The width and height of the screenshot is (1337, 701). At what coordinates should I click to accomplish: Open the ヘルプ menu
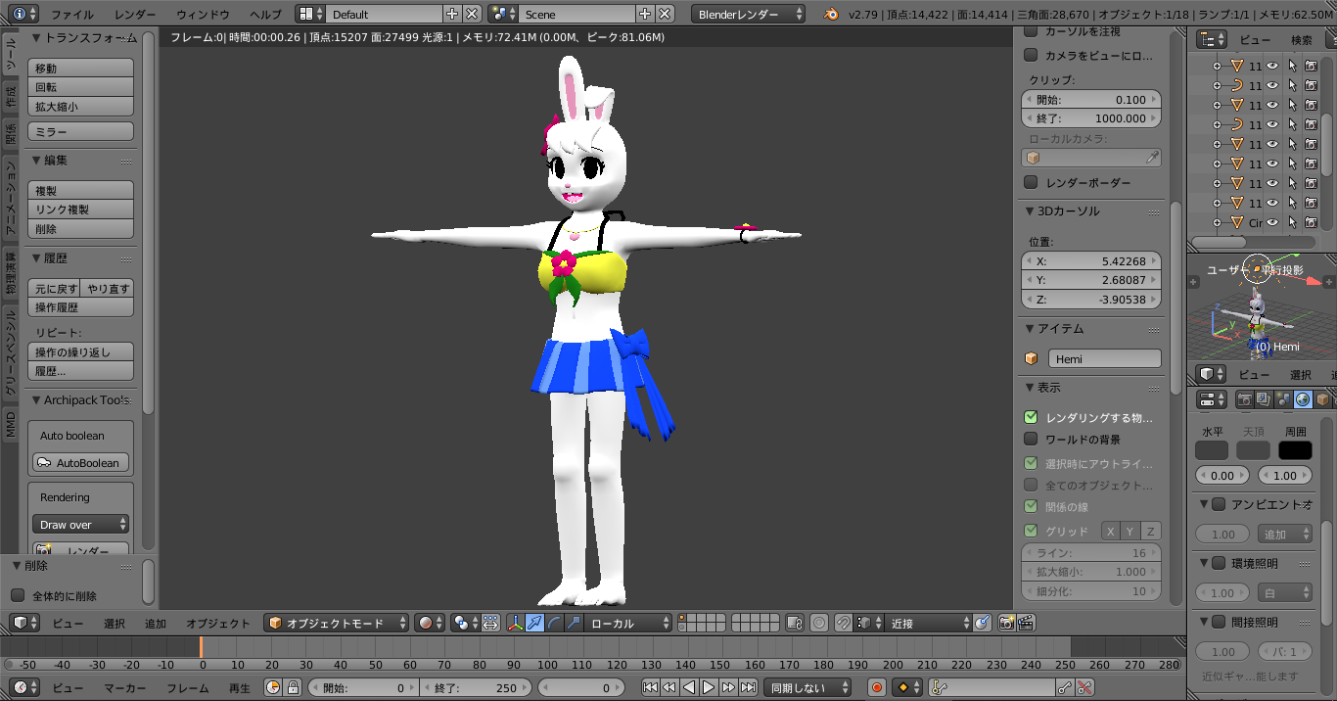[265, 15]
